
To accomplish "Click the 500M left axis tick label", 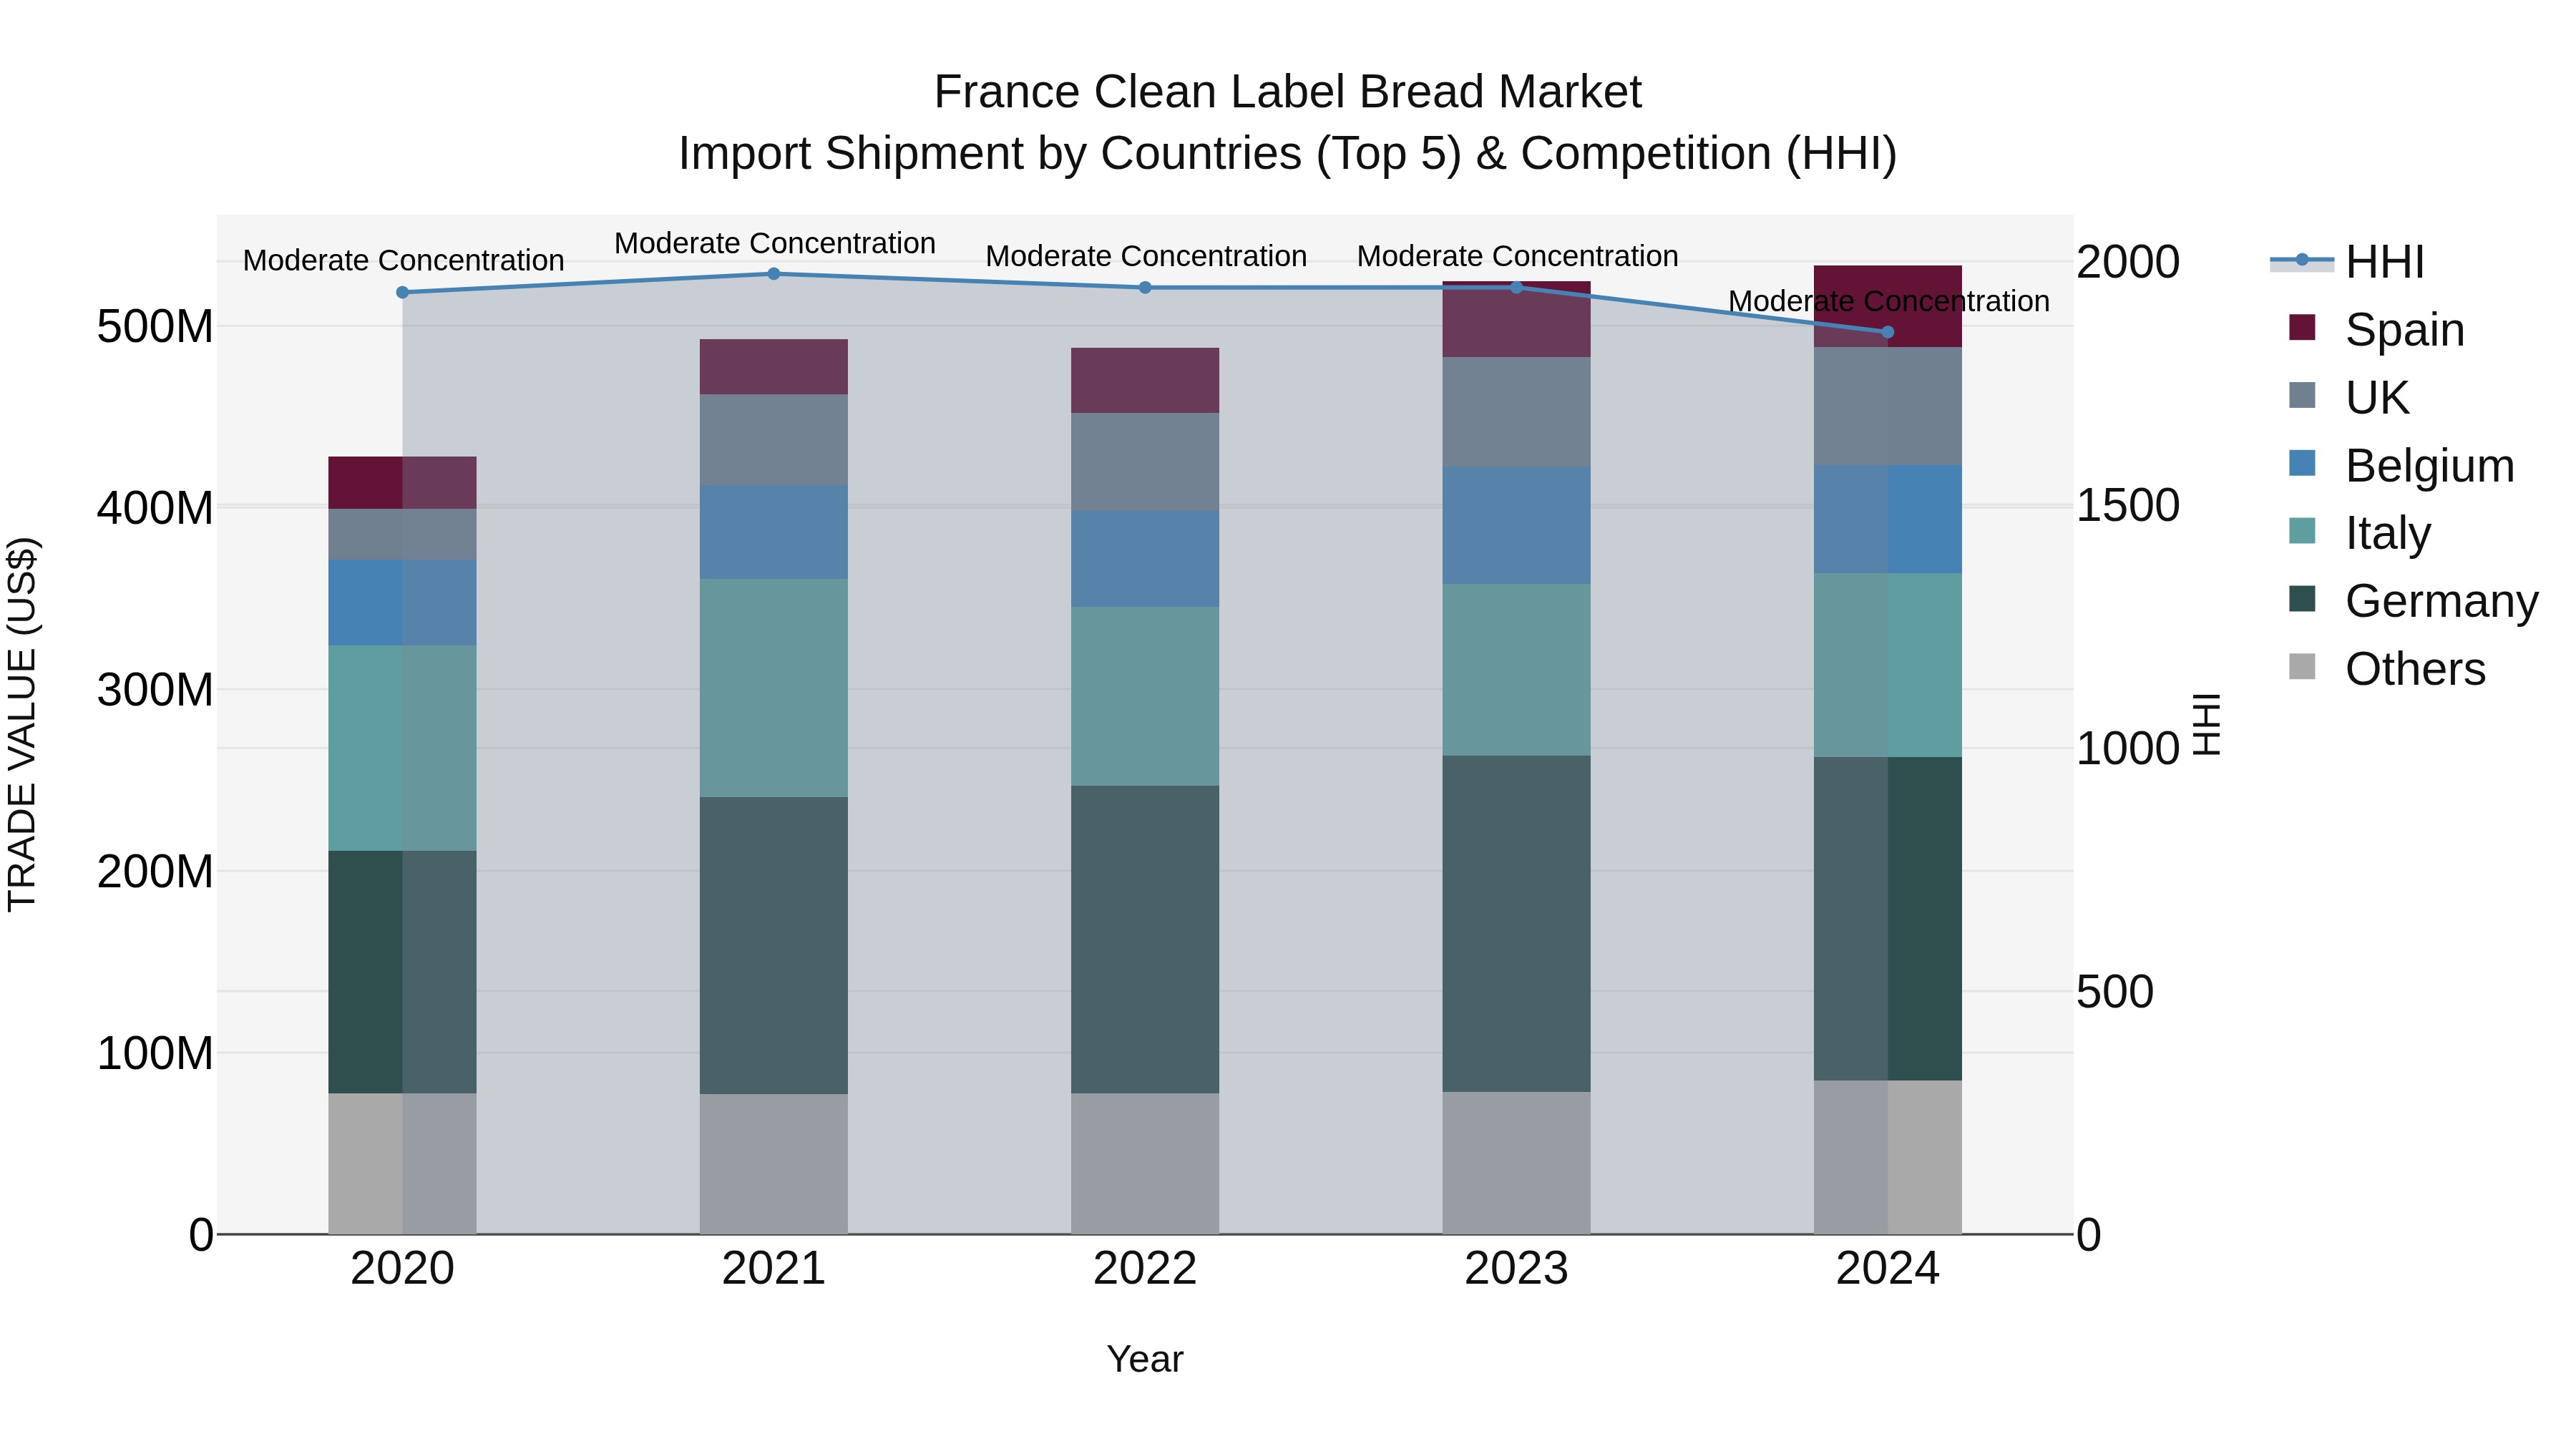I will pyautogui.click(x=155, y=327).
